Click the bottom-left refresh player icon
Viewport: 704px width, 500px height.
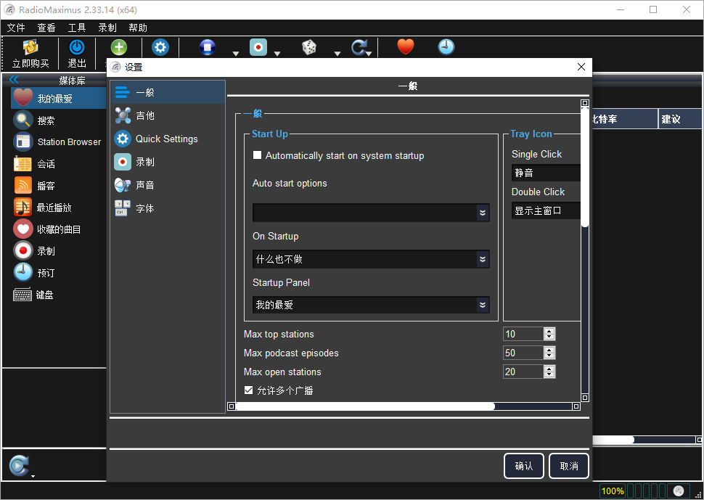click(x=19, y=465)
